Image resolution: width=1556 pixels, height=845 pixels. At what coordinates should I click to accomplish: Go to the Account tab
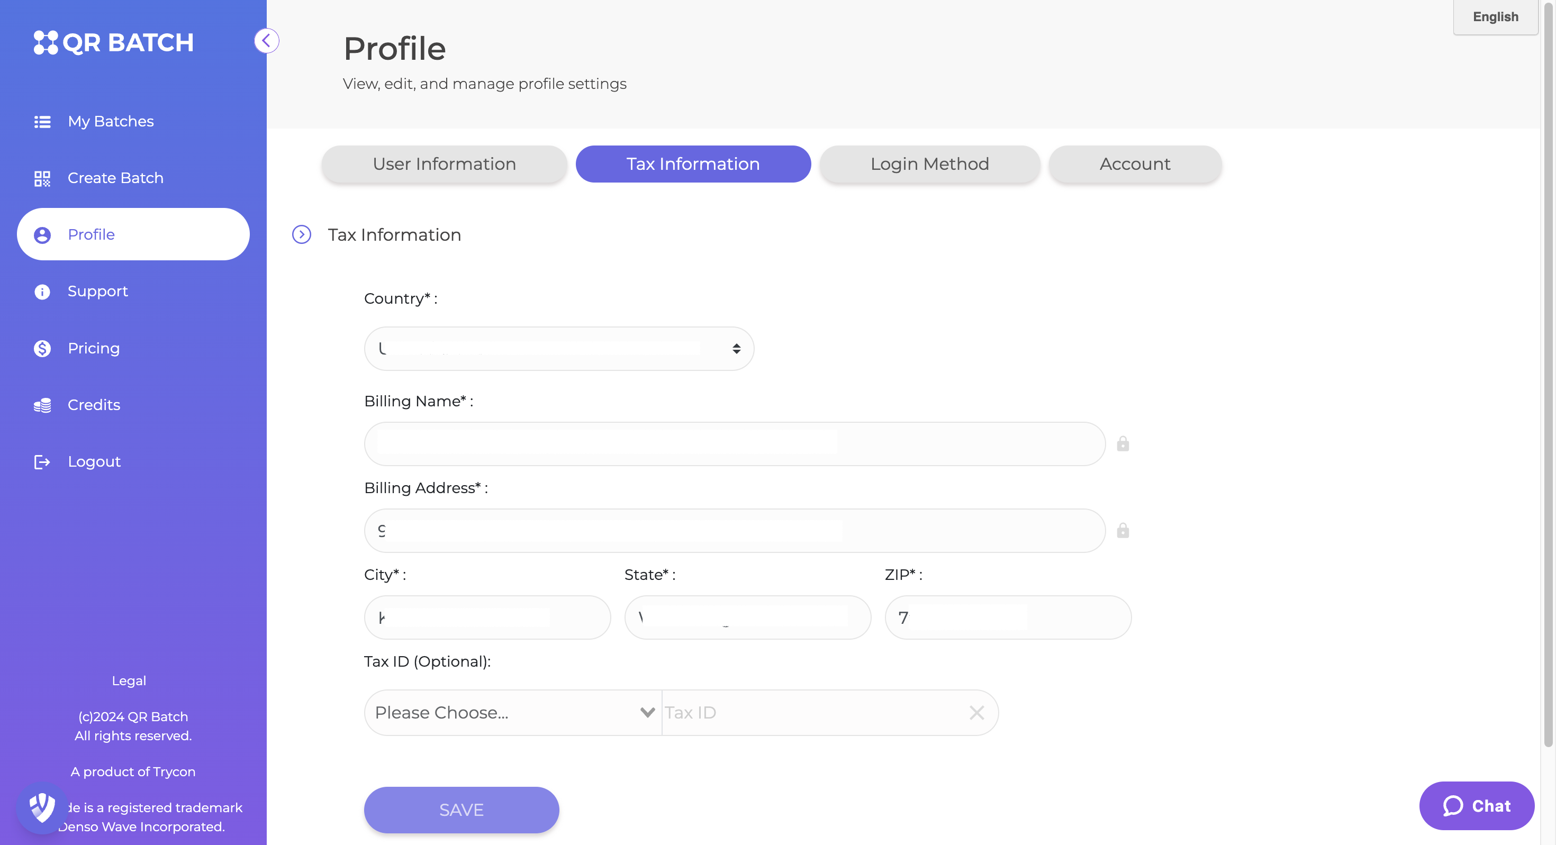pyautogui.click(x=1135, y=163)
